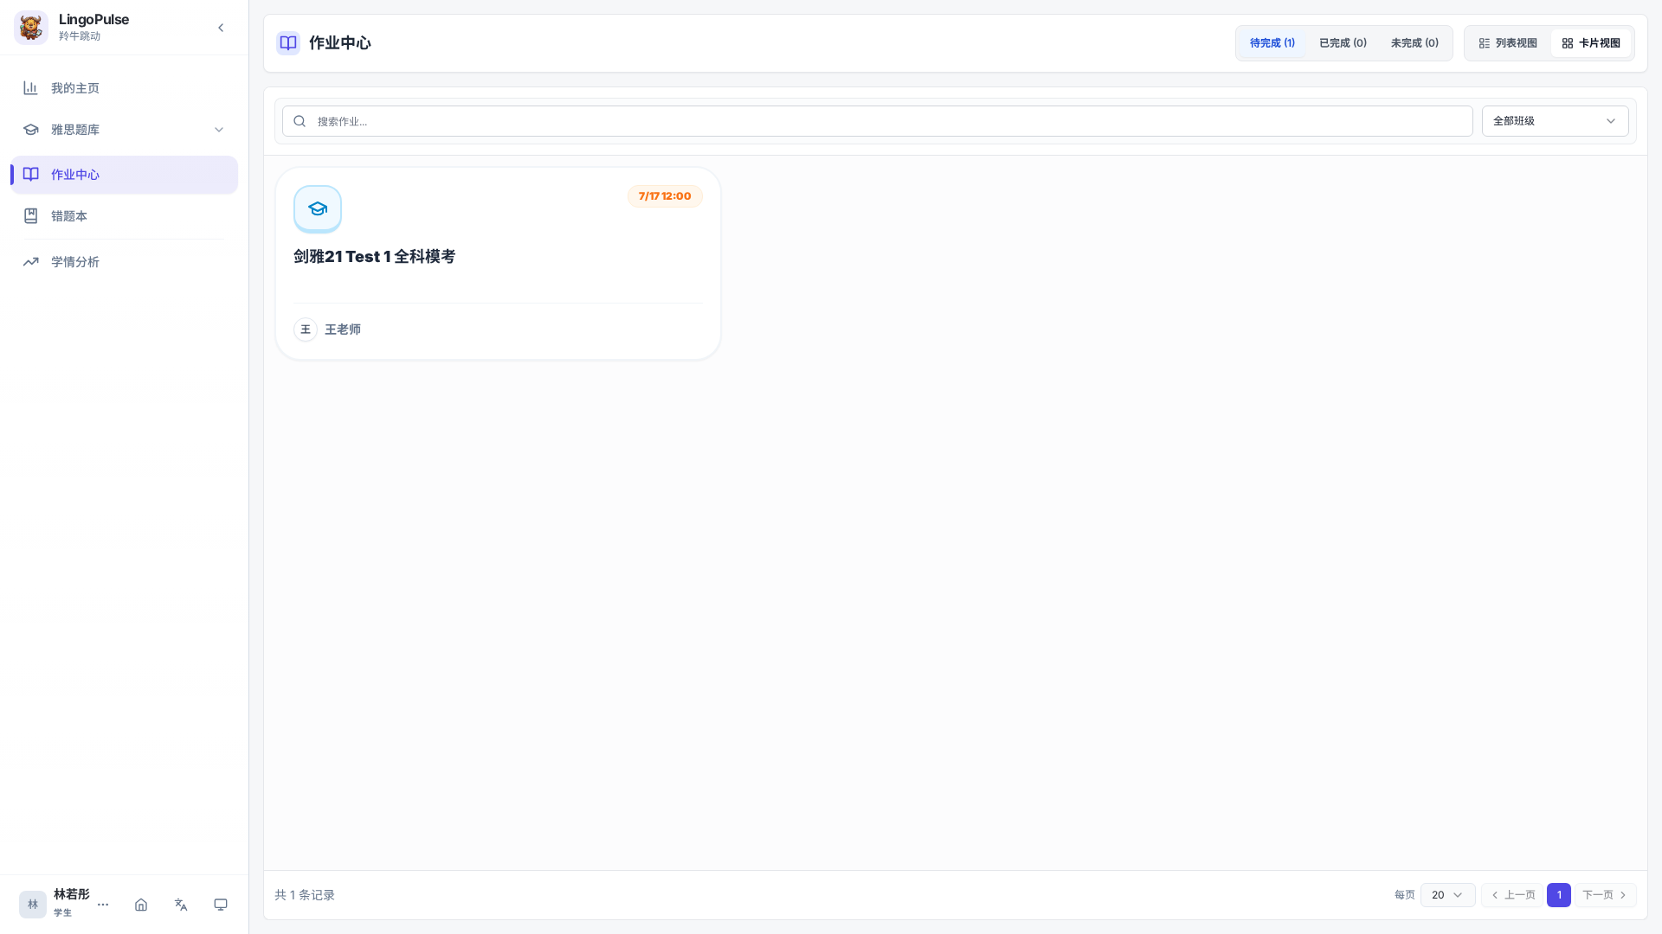The width and height of the screenshot is (1662, 934).
Task: Switch to 卡片视图 card view
Action: pos(1591,43)
